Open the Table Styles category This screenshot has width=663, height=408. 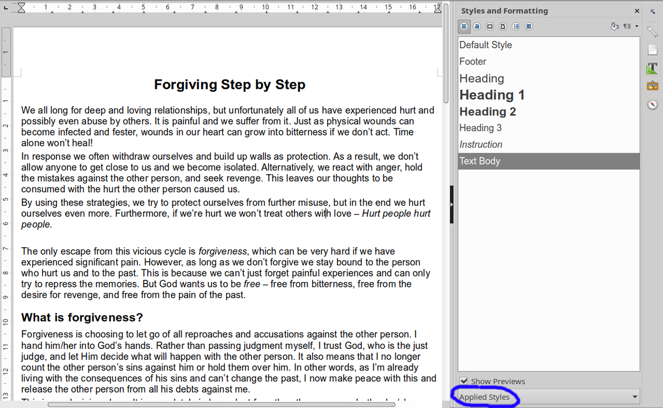point(528,26)
